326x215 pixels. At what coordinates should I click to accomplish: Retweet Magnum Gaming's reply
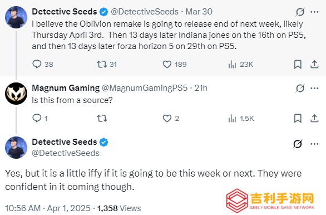pos(102,119)
